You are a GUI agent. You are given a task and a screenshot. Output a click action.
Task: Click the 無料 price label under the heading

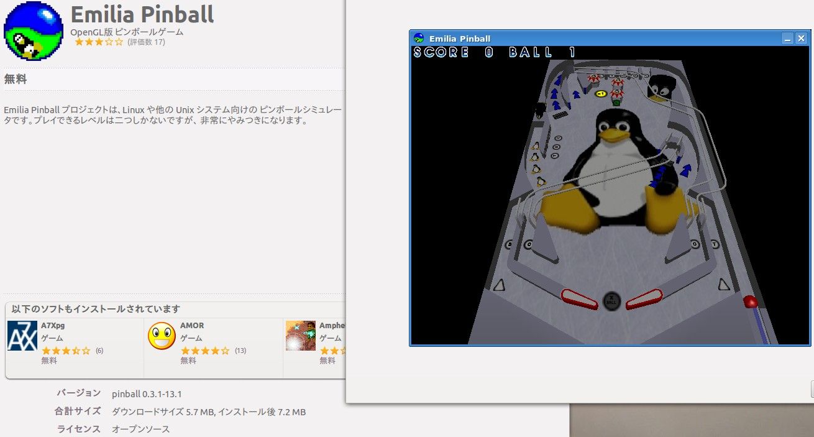pos(16,80)
